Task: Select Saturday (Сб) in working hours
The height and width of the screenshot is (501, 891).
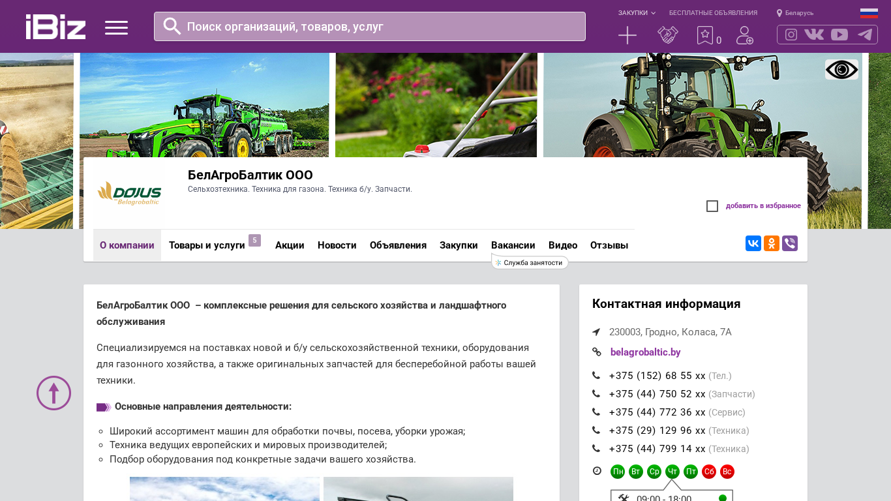Action: pyautogui.click(x=709, y=472)
